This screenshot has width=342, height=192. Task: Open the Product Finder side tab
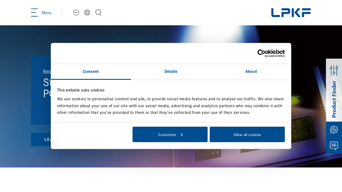click(334, 99)
